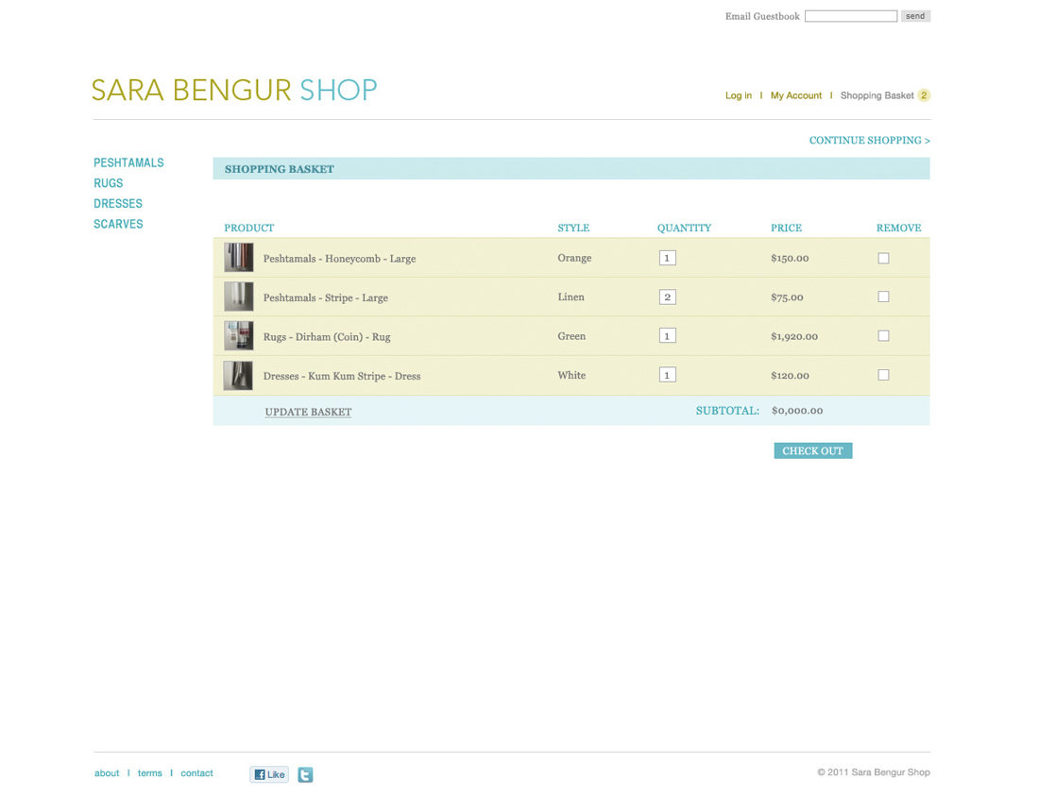This screenshot has height=797, width=1039.
Task: Check remove box for Honeycomb peshtamal
Action: [883, 258]
